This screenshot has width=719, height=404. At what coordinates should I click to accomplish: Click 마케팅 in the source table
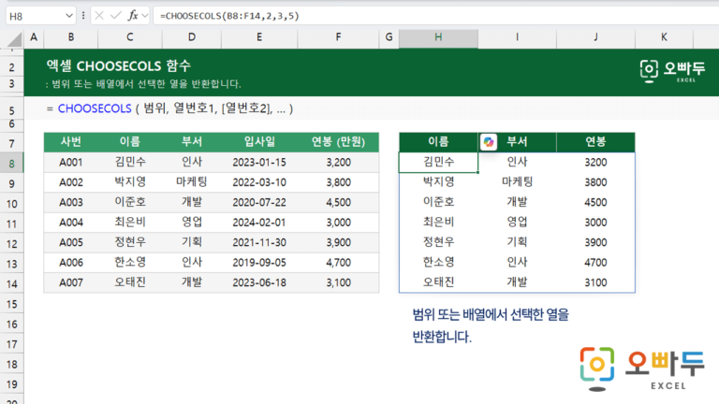pyautogui.click(x=192, y=182)
